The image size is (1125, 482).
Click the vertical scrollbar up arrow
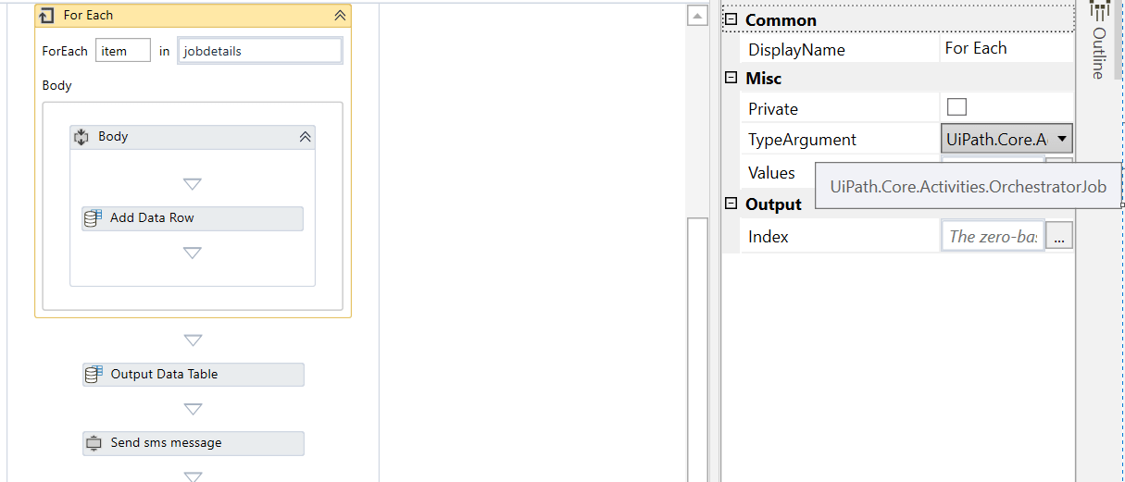point(697,16)
